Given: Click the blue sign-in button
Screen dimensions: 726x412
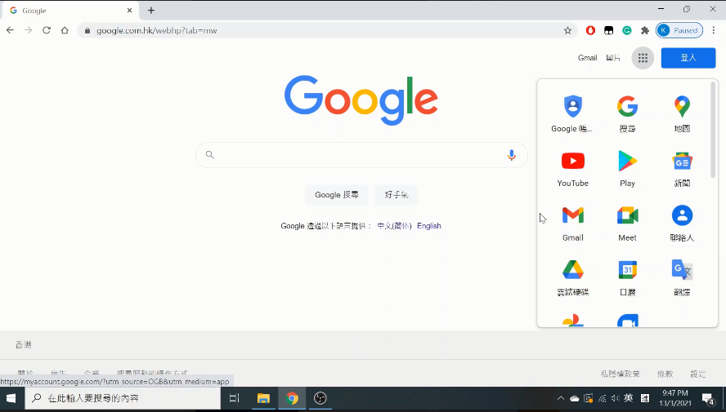Looking at the screenshot, I should (x=688, y=58).
